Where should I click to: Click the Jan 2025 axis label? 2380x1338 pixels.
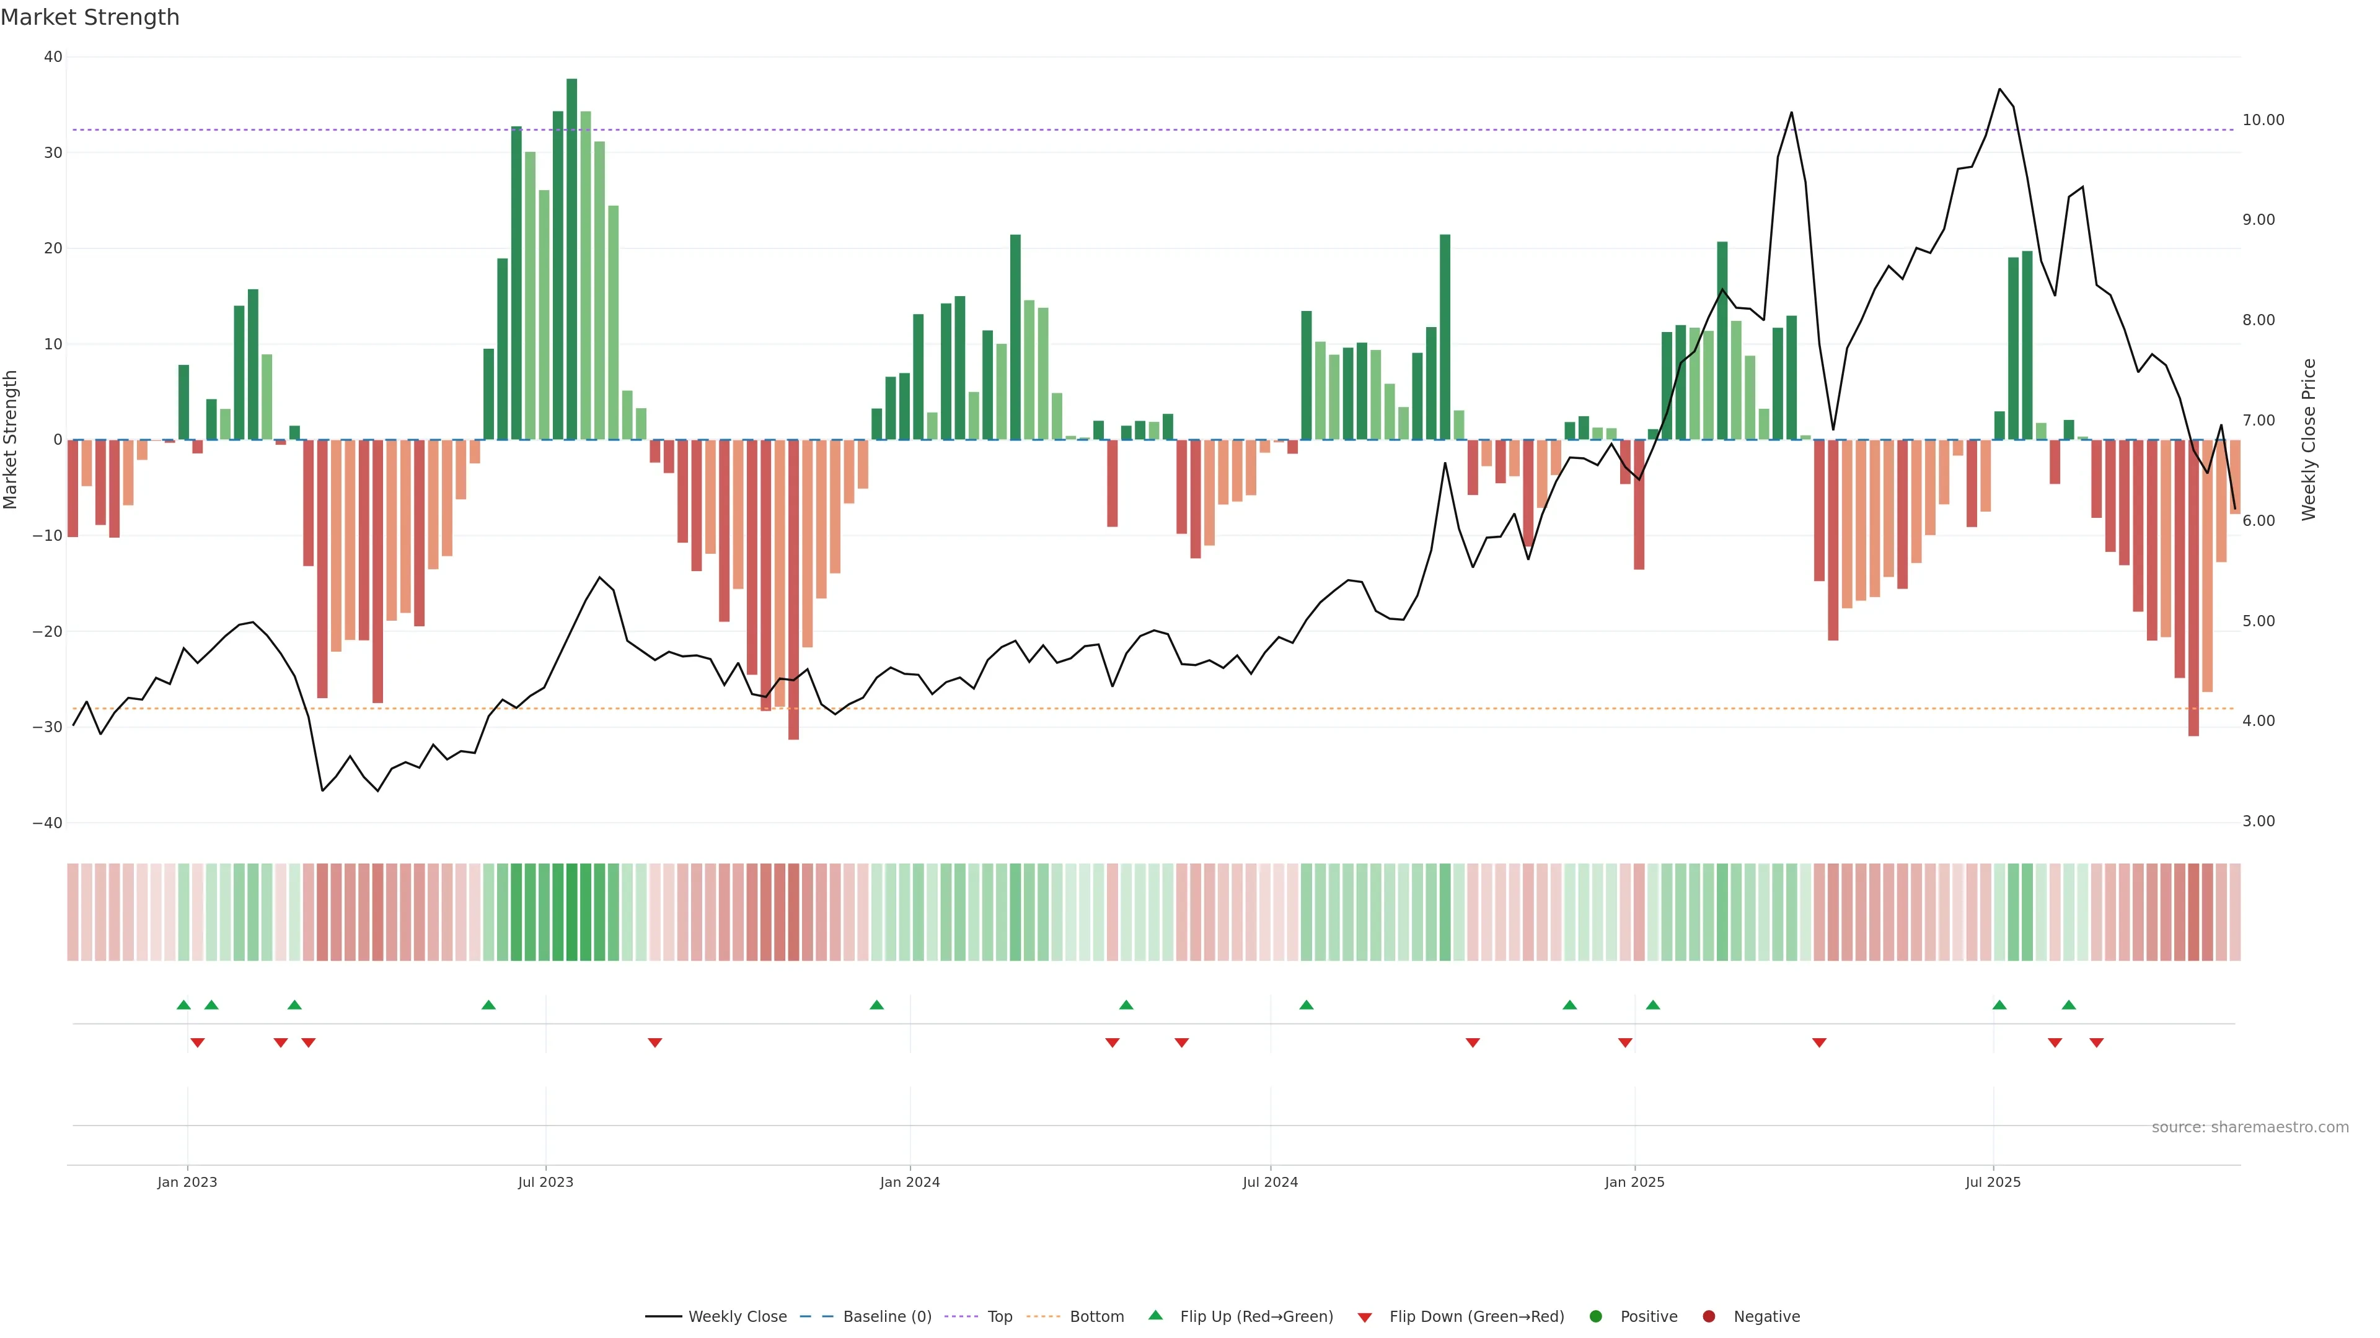[1634, 1182]
